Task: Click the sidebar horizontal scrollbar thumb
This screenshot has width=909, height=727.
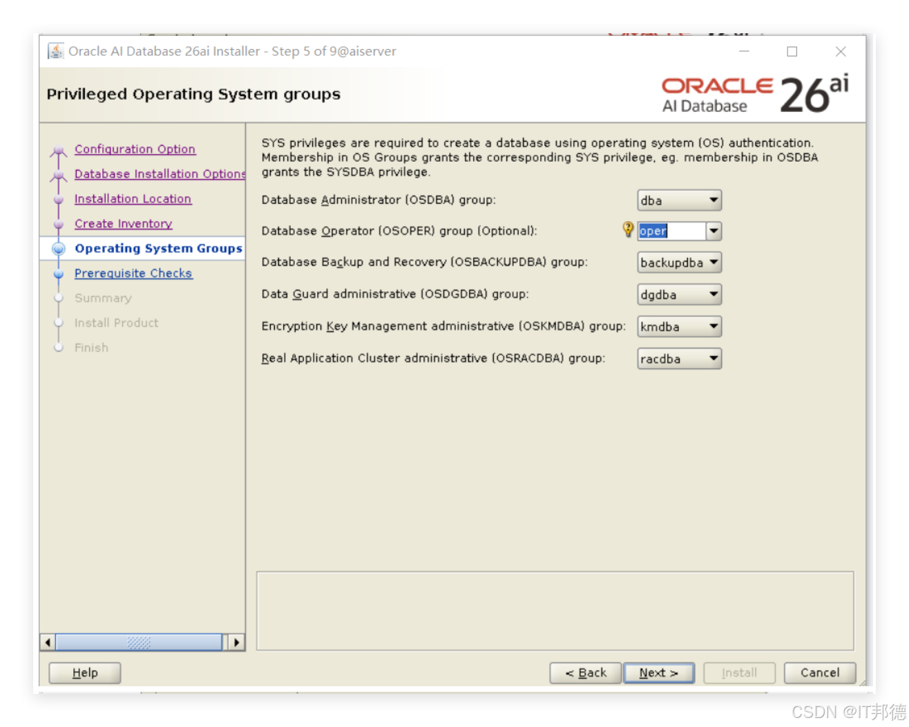Action: coord(139,643)
